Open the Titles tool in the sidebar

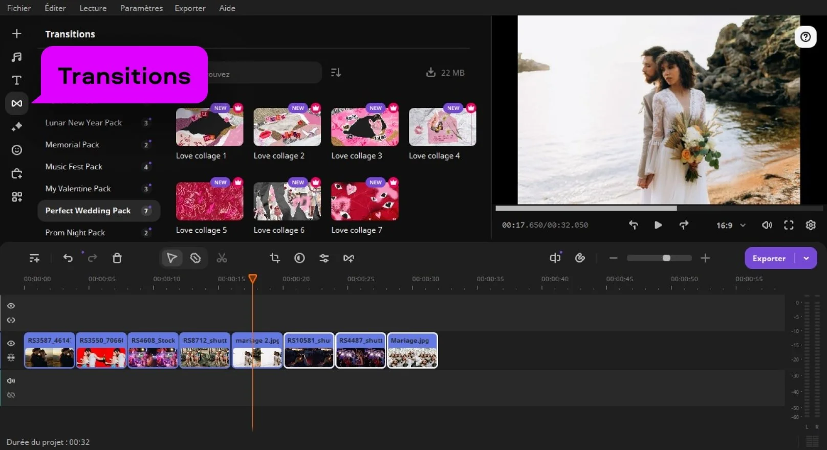tap(16, 80)
